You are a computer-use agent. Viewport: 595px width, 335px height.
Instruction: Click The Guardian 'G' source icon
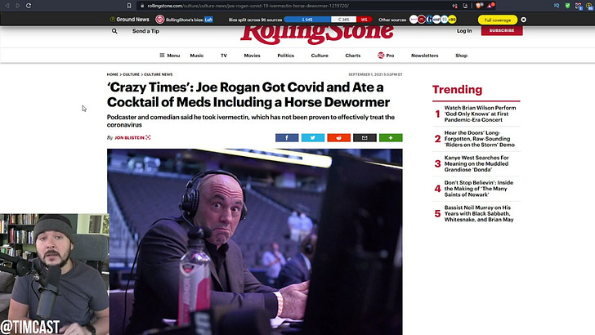coord(429,20)
